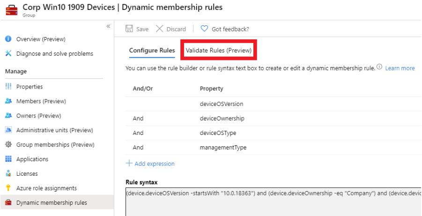Open Azure role assignments
Screen dimensions: 422x216
[x=46, y=188]
